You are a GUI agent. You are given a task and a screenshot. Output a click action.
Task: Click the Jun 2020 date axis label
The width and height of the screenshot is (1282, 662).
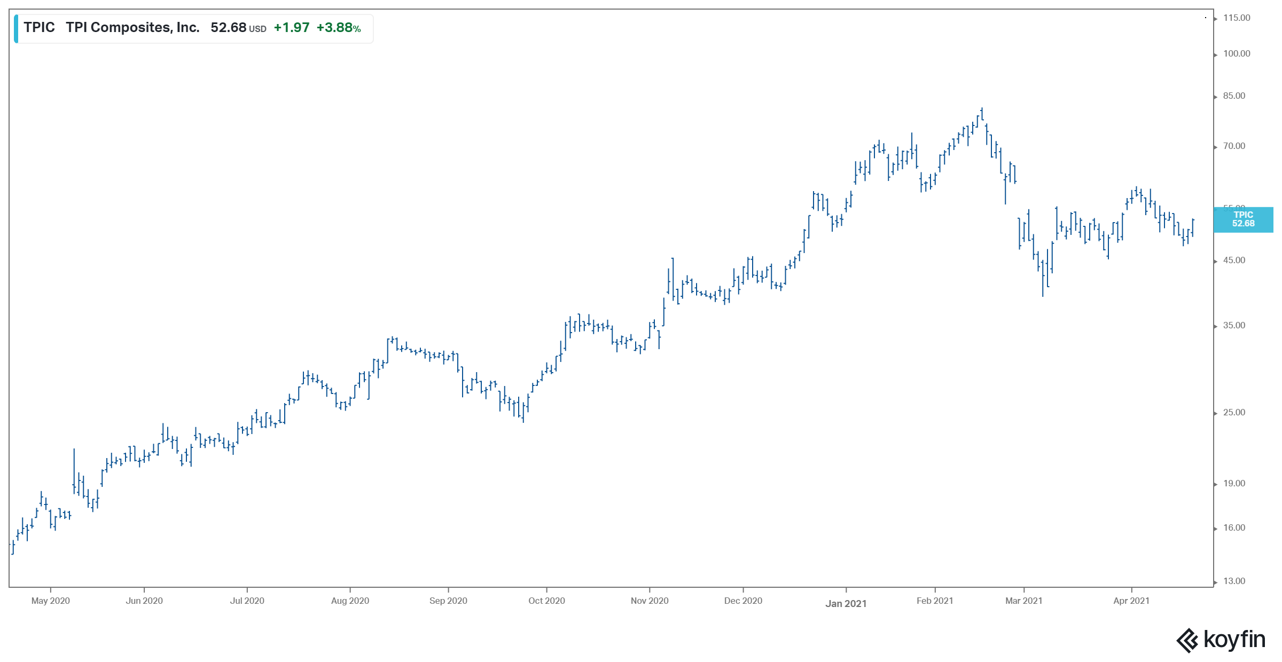[144, 601]
